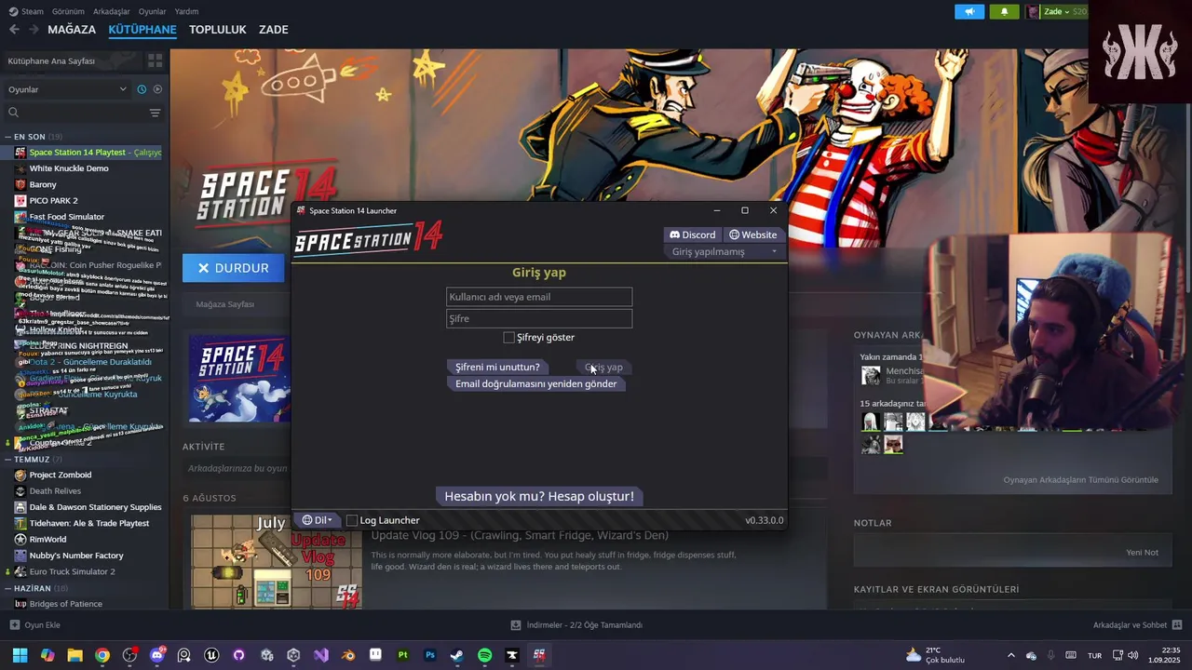Open Discord from the taskbar

pos(157,655)
